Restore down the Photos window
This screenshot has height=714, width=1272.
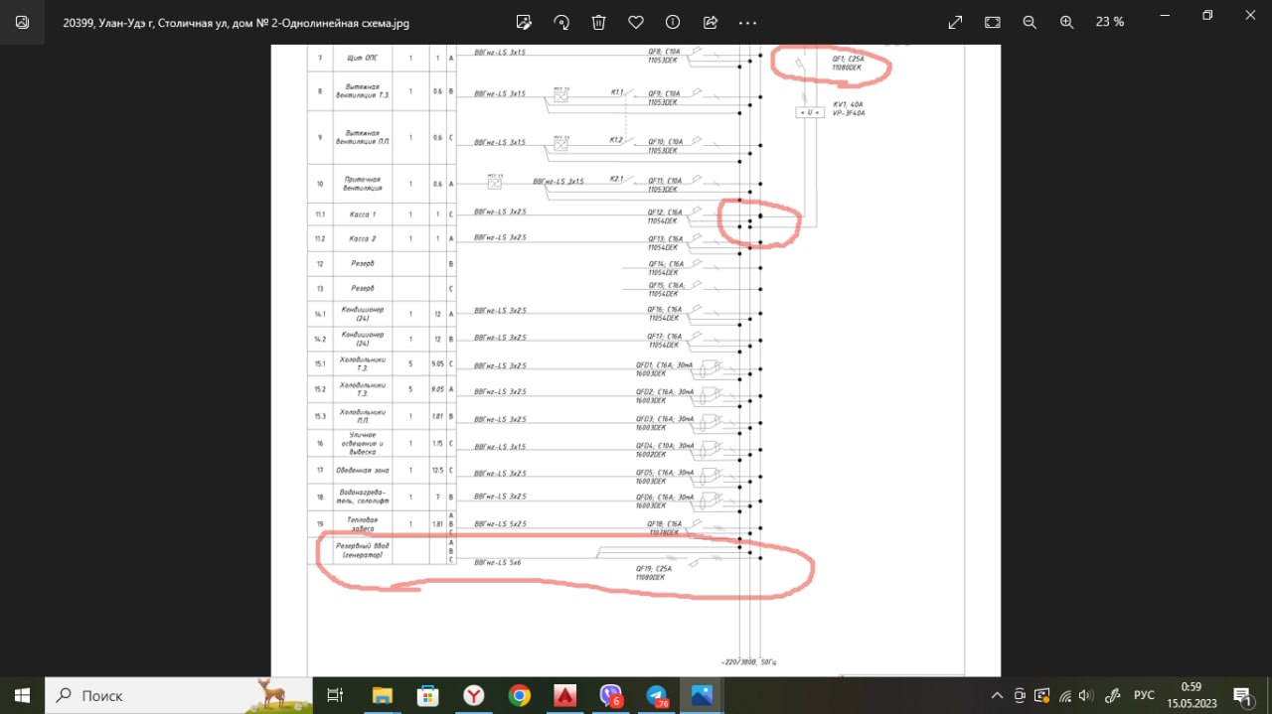tap(1207, 16)
